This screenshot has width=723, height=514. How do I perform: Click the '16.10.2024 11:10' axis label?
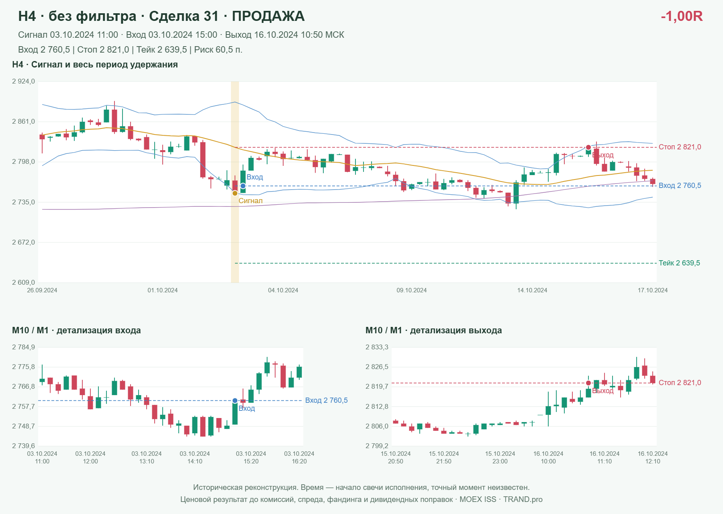coord(605,457)
